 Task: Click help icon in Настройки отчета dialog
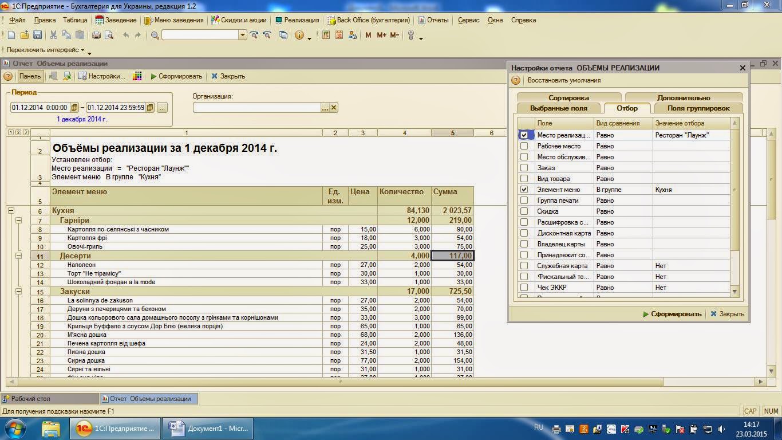click(516, 80)
